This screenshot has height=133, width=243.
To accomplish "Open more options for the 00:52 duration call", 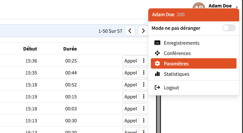I will [143, 85].
